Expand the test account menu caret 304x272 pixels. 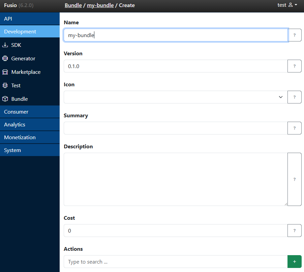[x=296, y=5]
